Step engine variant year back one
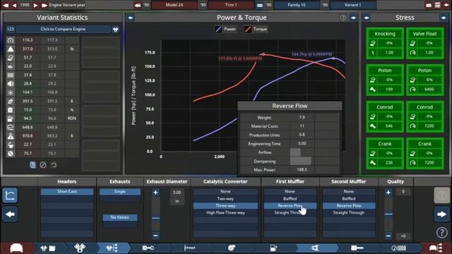The height and width of the screenshot is (254, 452). 14,5
